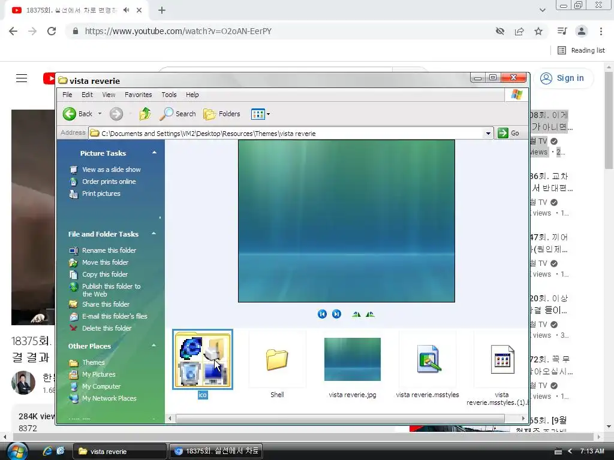Collapse the Other Places section
The height and width of the screenshot is (460, 614).
(154, 346)
